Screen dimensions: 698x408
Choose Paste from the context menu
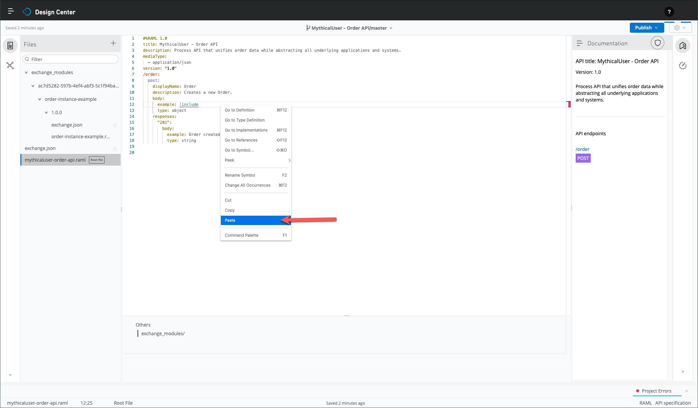[256, 220]
